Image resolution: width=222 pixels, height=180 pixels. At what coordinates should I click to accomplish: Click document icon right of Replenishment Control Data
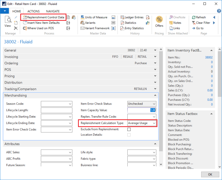[68, 17]
